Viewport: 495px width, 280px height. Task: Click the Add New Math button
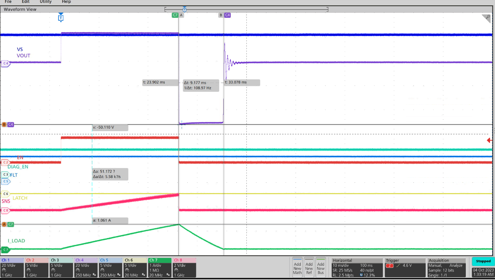(297, 268)
